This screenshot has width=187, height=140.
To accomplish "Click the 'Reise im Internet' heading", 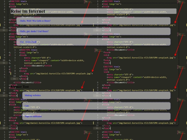I will click(x=93, y=11).
